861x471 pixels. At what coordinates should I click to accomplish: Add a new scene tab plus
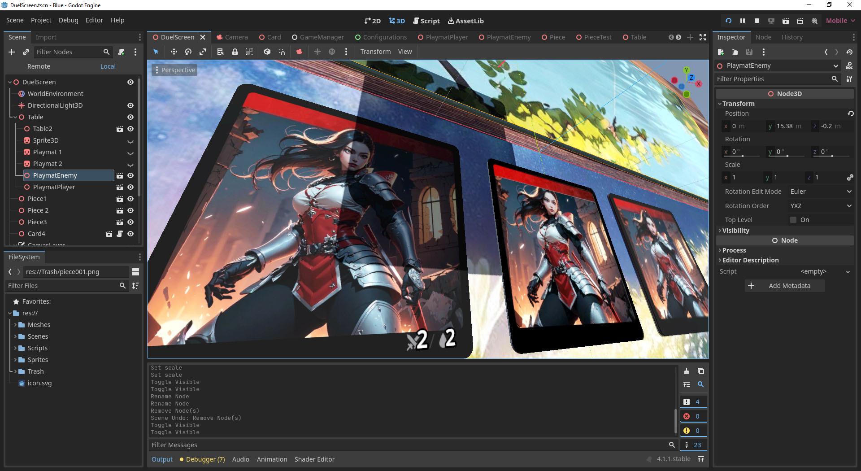pos(690,37)
